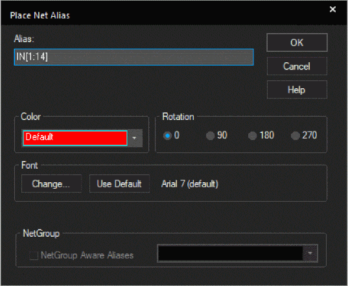Close the Place Net Alias dialog
The width and height of the screenshot is (348, 286).
click(332, 9)
